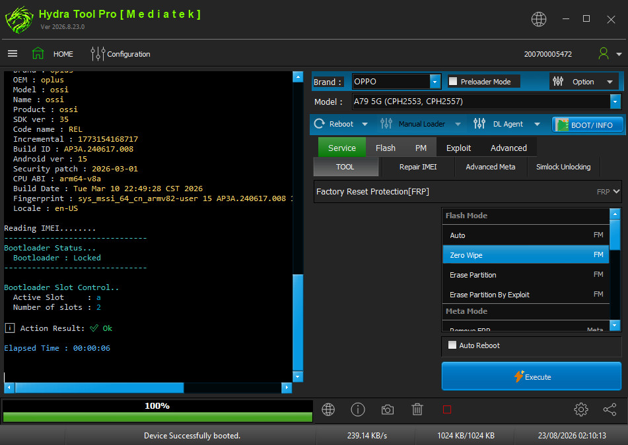Open the Repair IMEI sub-tab
628x445 pixels.
[418, 167]
